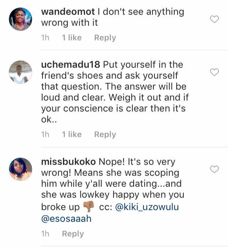Reply to wandeomot's comment

click(105, 38)
